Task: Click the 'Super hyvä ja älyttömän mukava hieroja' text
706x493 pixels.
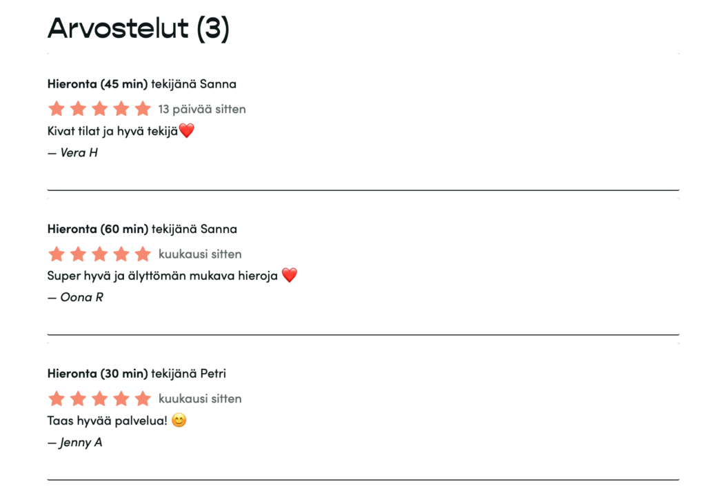Action: 162,276
